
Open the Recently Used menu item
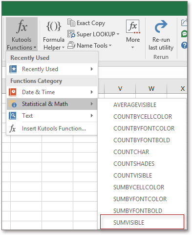point(52,69)
